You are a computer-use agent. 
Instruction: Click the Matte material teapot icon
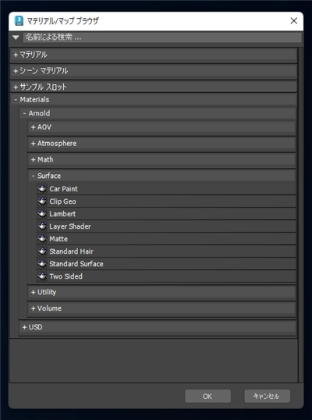(x=42, y=239)
